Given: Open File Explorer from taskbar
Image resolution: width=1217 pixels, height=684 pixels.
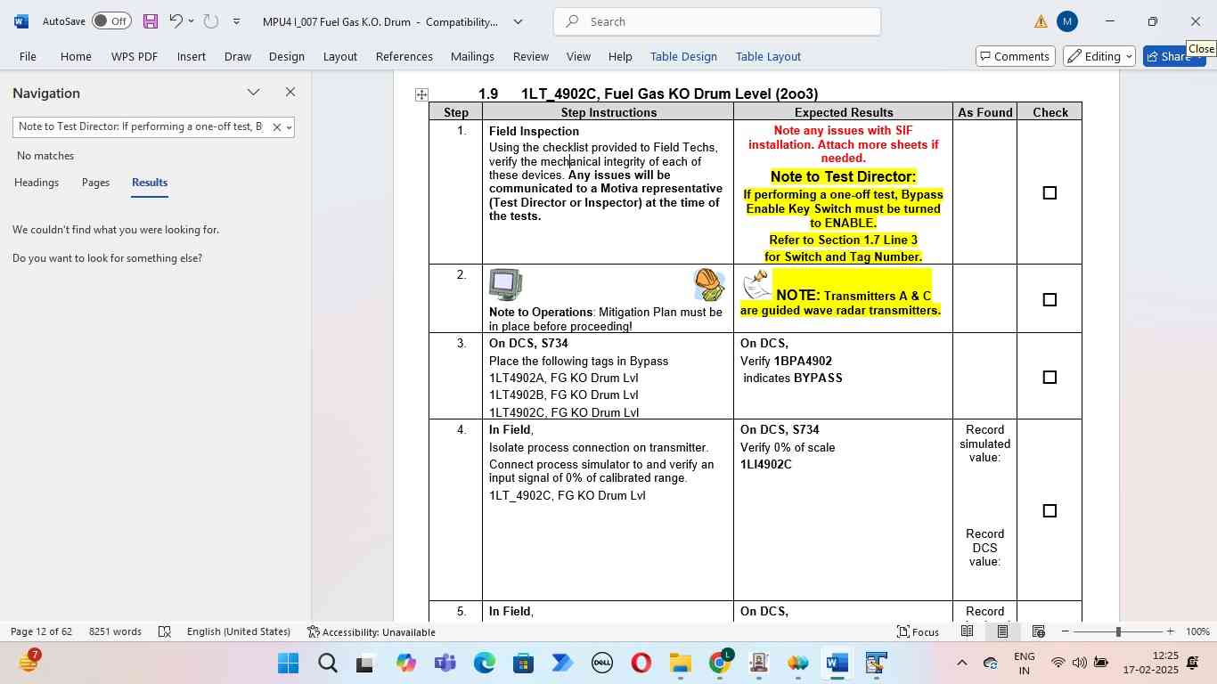Looking at the screenshot, I should (x=680, y=663).
